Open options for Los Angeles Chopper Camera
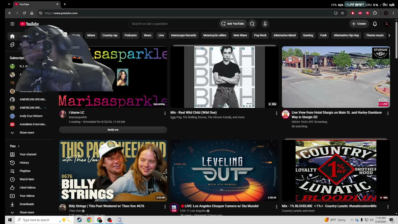 [276, 207]
